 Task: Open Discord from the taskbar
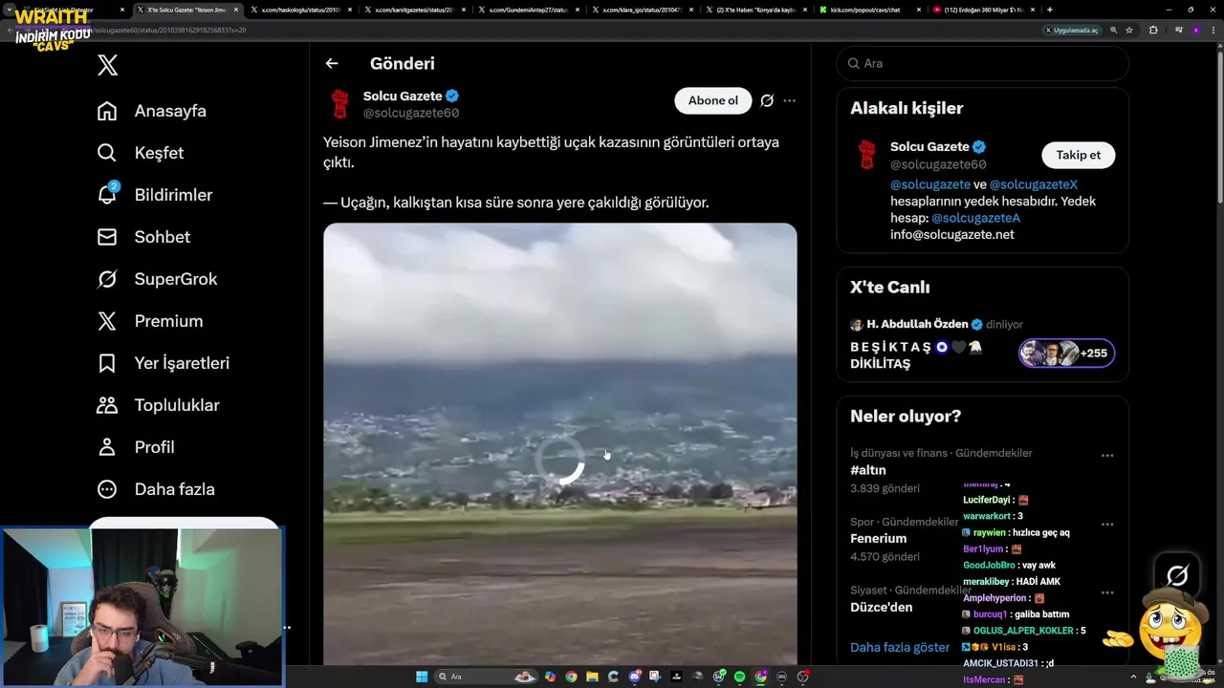(x=634, y=677)
